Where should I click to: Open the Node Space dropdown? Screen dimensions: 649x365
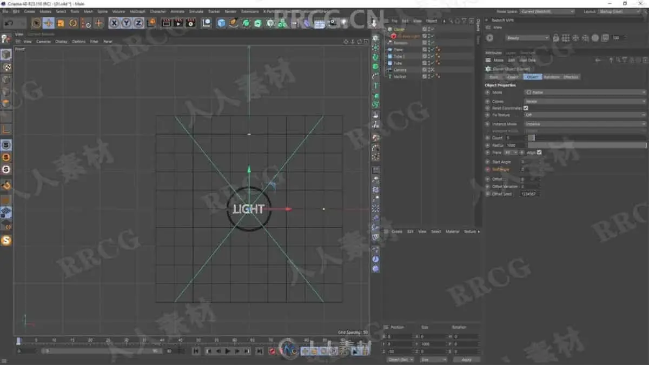[x=548, y=11]
